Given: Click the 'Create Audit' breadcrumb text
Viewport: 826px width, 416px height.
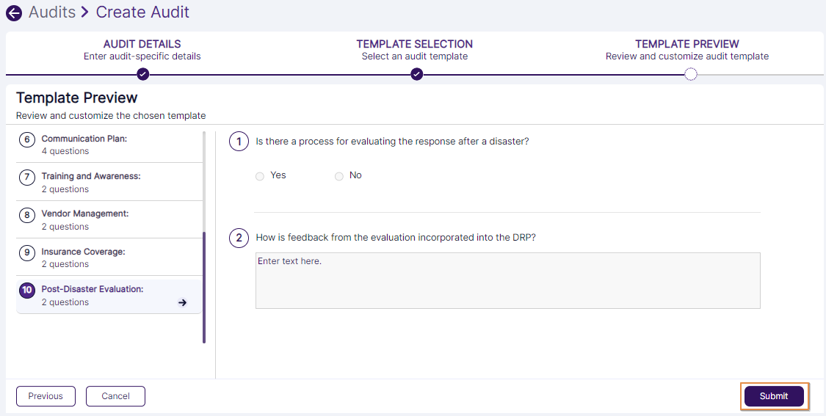Looking at the screenshot, I should pos(142,12).
